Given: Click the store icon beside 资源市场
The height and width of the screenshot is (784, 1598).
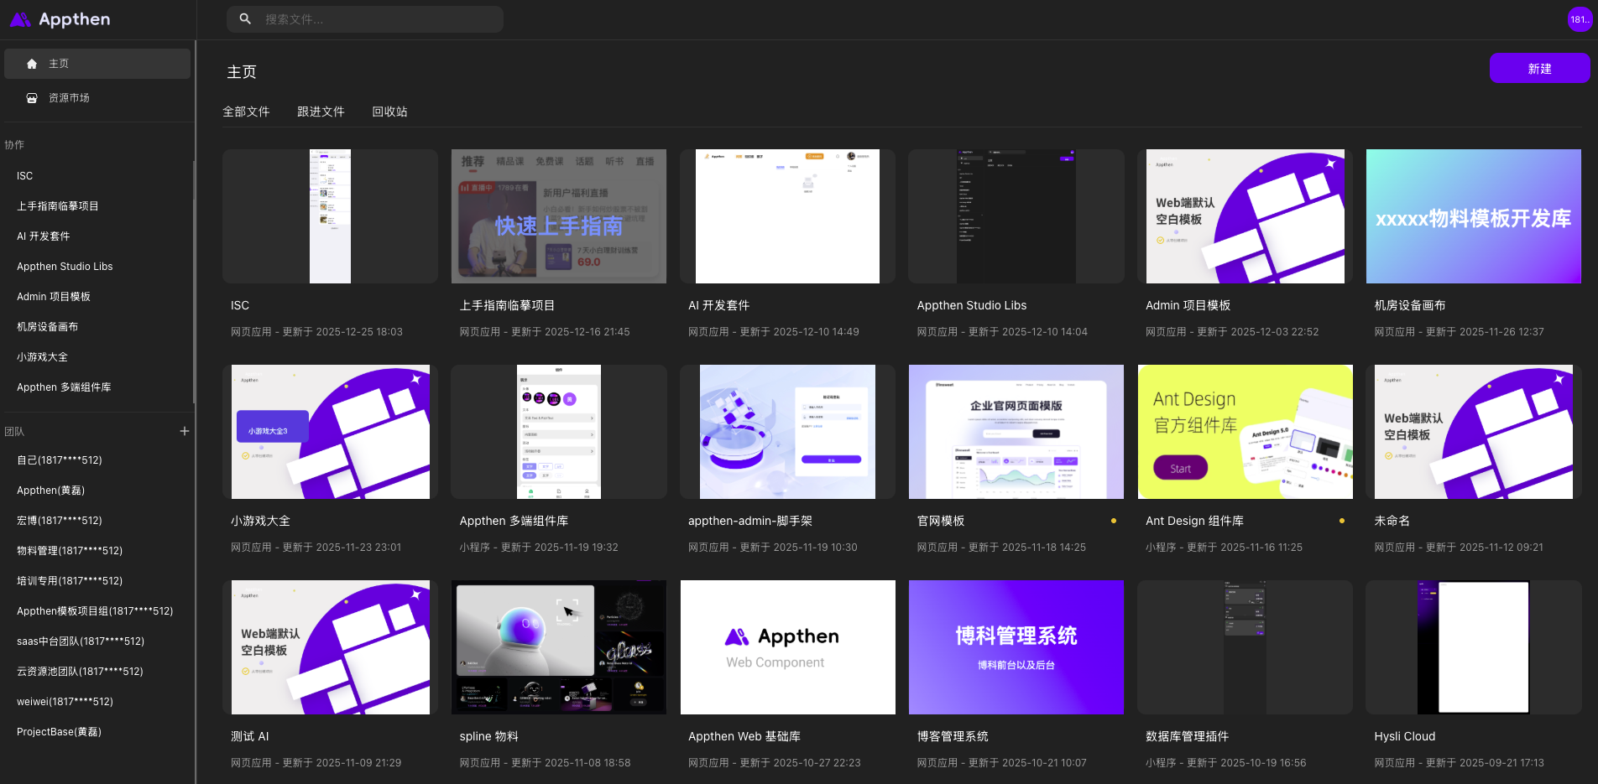Looking at the screenshot, I should click(32, 98).
